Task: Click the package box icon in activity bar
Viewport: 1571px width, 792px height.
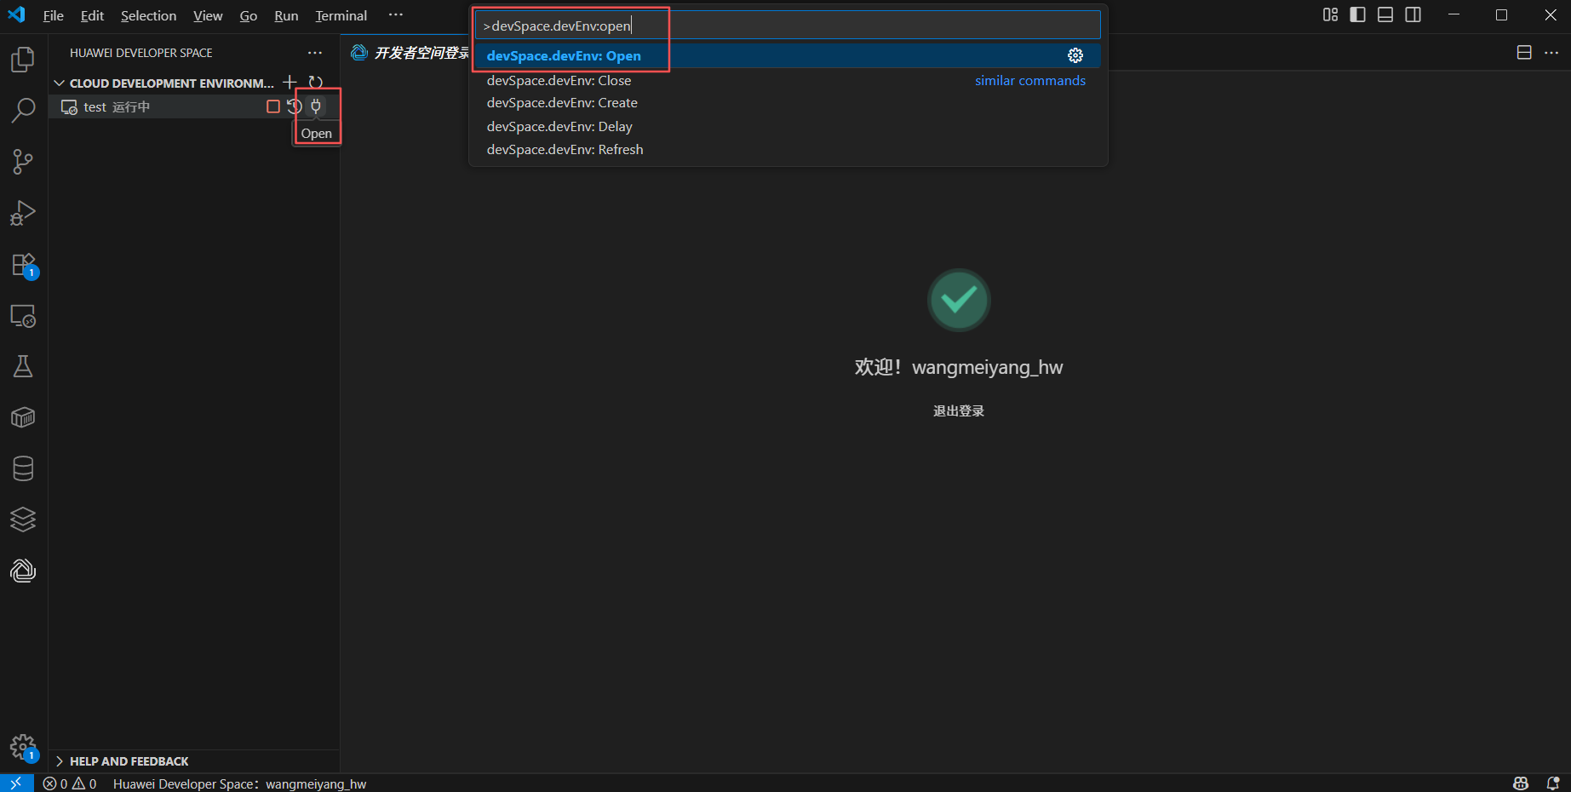Action: tap(23, 417)
